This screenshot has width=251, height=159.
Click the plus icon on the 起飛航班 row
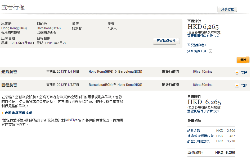point(237,72)
